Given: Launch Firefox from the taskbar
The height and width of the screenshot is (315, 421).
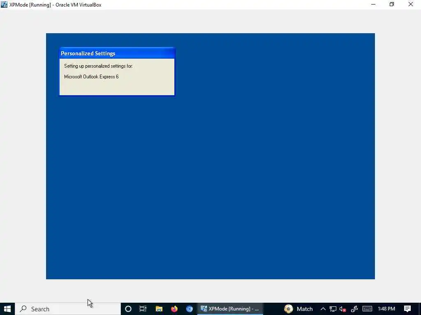Looking at the screenshot, I should (174, 309).
